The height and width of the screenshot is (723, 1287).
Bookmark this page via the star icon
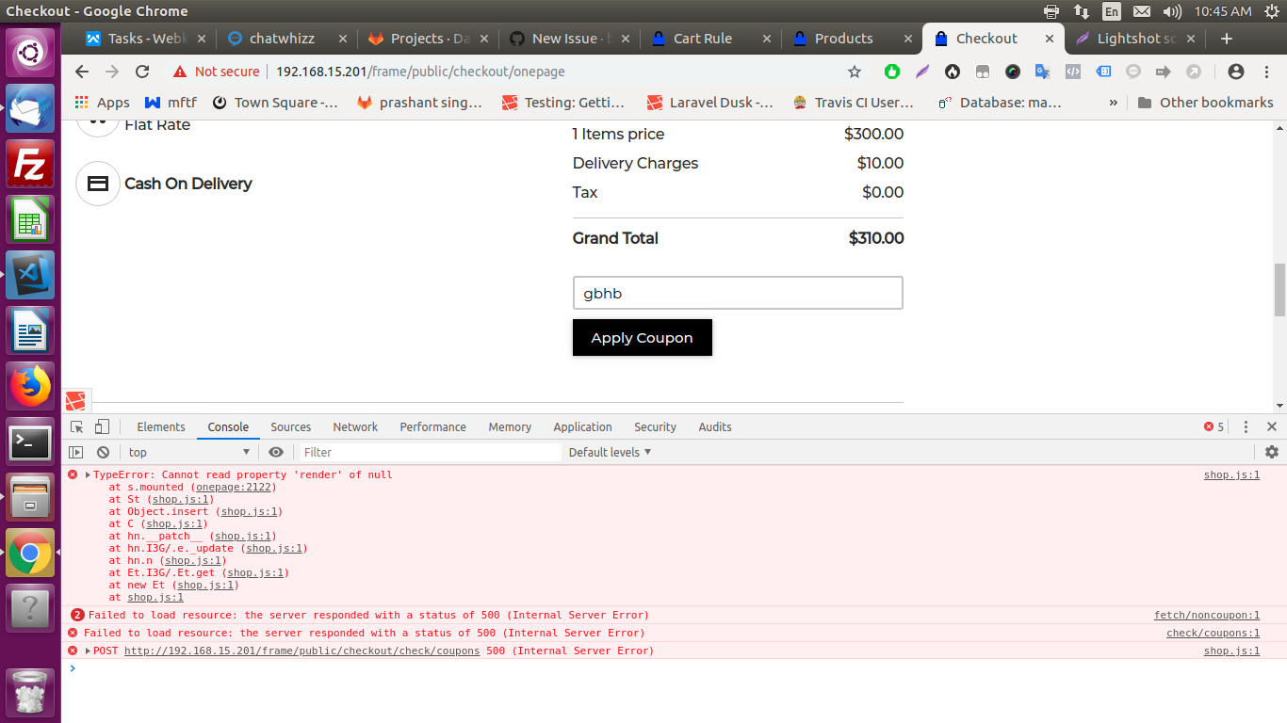[854, 72]
